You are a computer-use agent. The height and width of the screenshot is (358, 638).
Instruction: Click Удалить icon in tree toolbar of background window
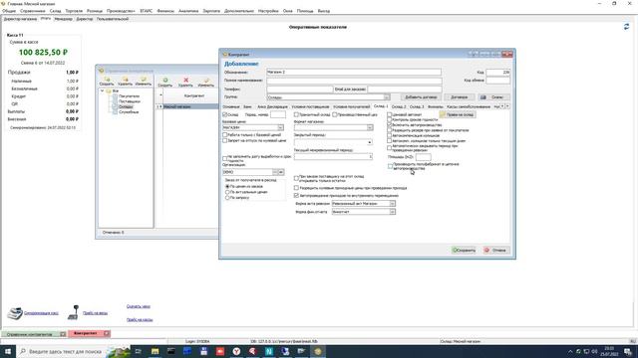(x=125, y=81)
